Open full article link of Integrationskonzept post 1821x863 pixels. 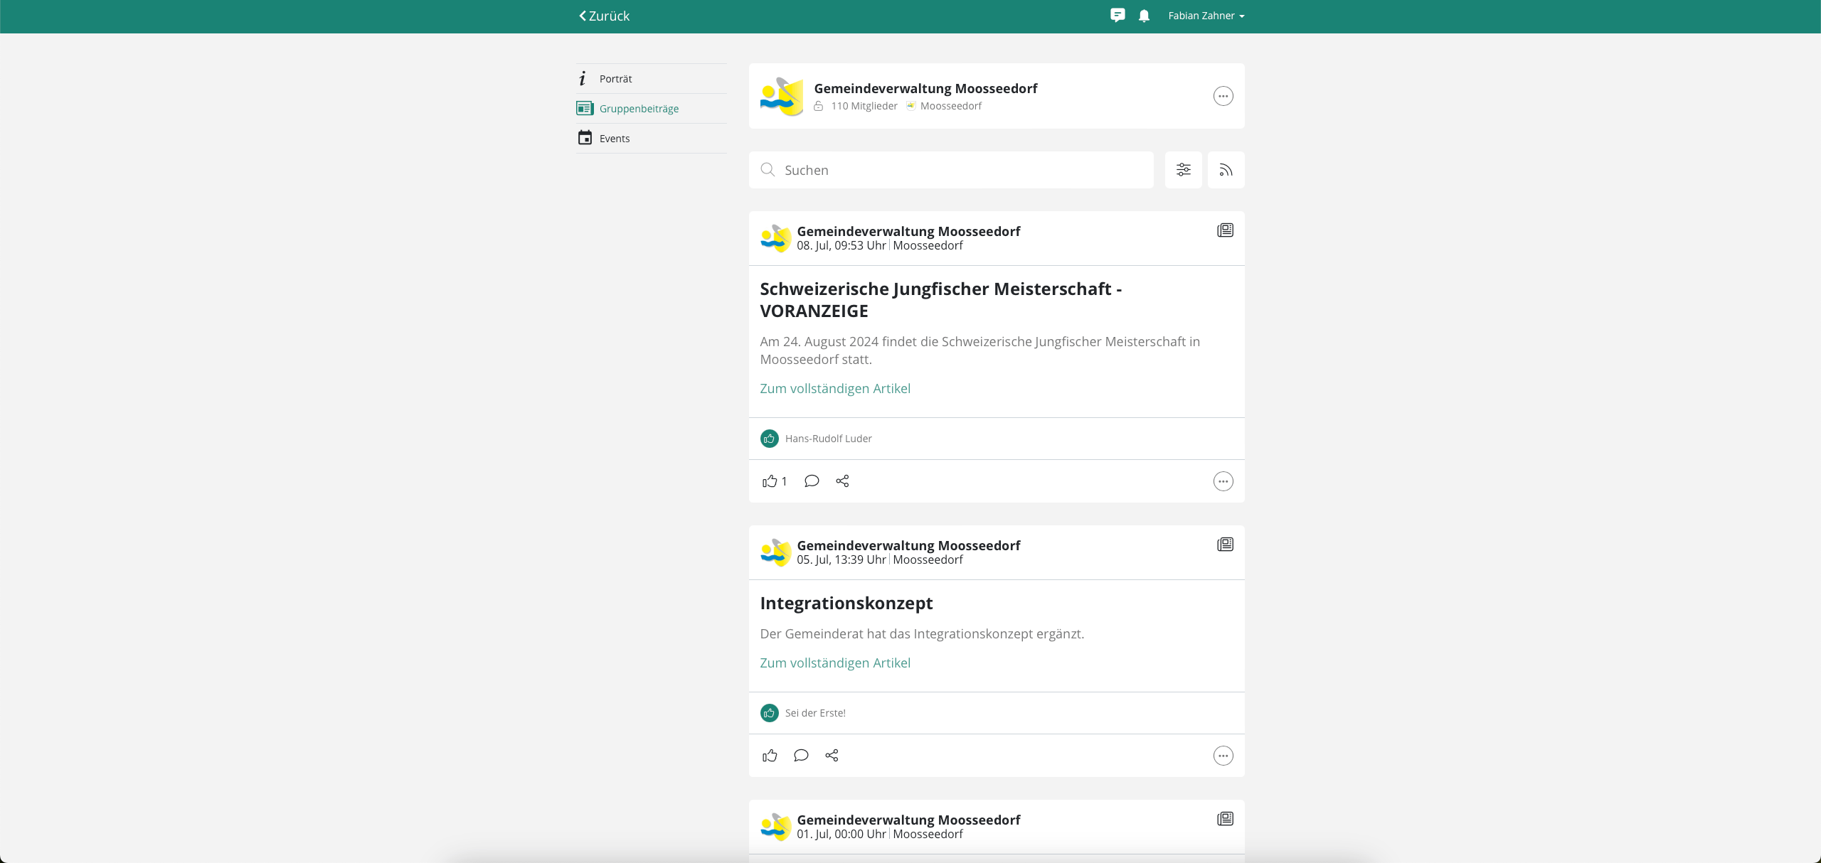click(x=835, y=663)
